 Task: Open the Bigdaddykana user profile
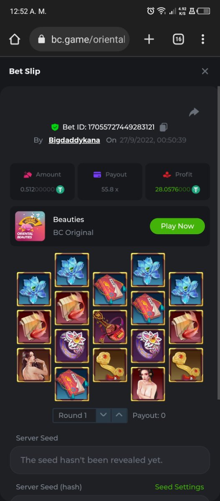74,140
